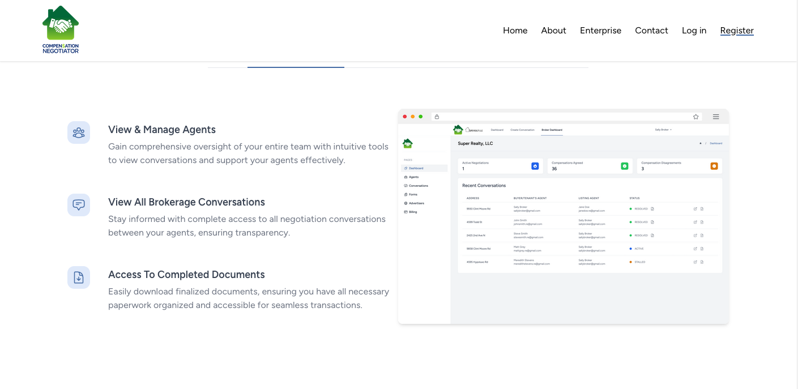Image resolution: width=798 pixels, height=389 pixels.
Task: Click the Log in link
Action: 694,31
